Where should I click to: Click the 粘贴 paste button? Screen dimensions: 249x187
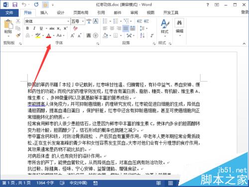[8, 28]
